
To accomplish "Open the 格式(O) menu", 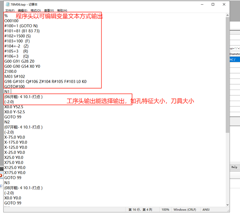I will [x=36, y=10].
